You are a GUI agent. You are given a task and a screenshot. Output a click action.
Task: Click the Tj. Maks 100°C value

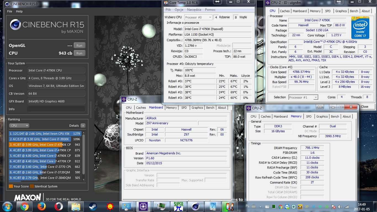coord(200,70)
